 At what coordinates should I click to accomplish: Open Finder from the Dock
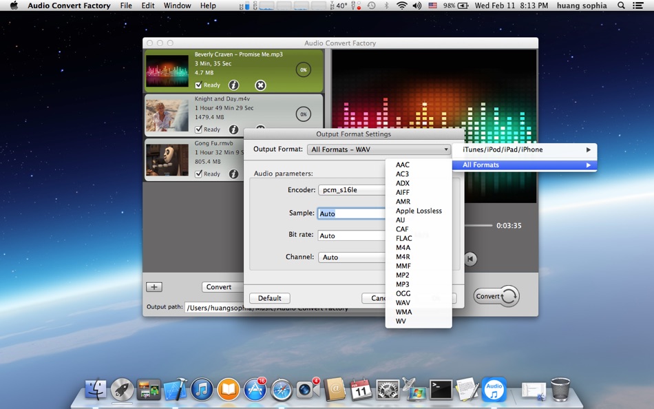96,390
